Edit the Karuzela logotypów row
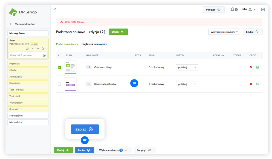 257,84
